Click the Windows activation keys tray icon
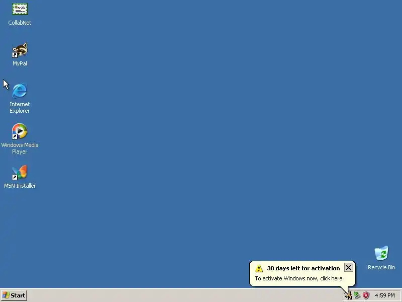Image resolution: width=402 pixels, height=302 pixels. pyautogui.click(x=348, y=295)
